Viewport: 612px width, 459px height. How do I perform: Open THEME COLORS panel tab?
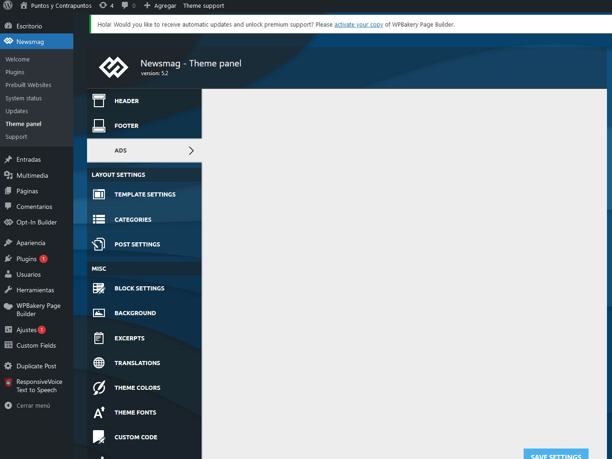tap(144, 388)
